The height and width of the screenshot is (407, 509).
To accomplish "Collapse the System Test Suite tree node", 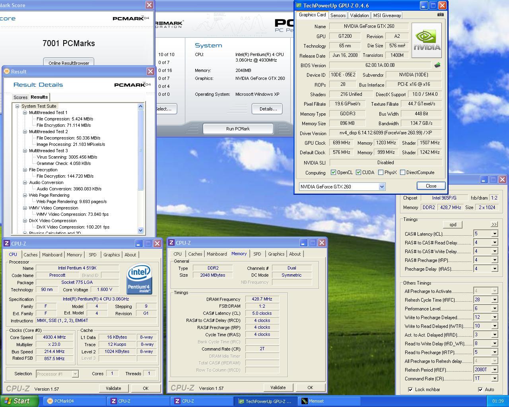I will (17, 106).
